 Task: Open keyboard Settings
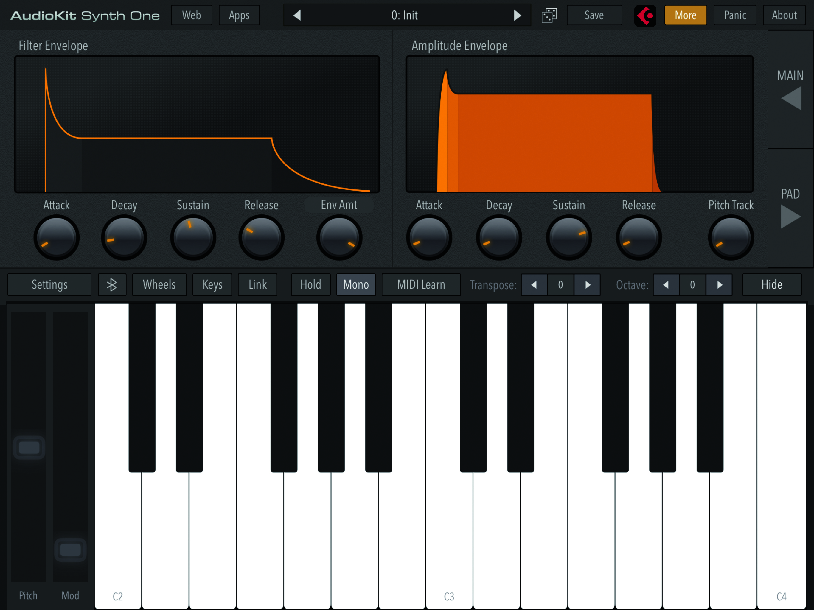[x=49, y=284]
